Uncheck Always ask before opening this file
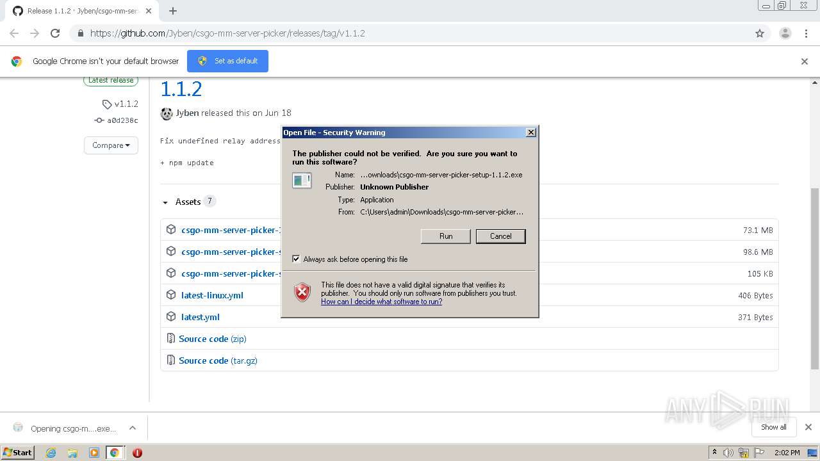The height and width of the screenshot is (461, 820). click(296, 259)
